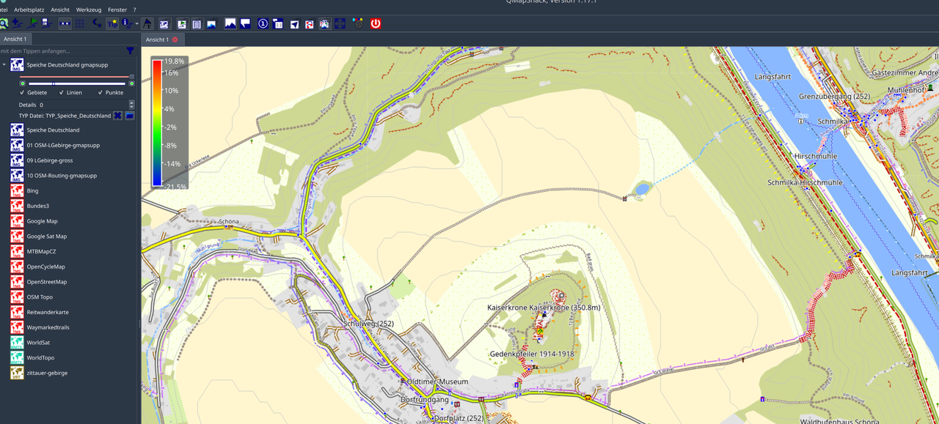The width and height of the screenshot is (939, 424).
Task: Open the dropdown arrow beside the info icon
Action: (136, 23)
